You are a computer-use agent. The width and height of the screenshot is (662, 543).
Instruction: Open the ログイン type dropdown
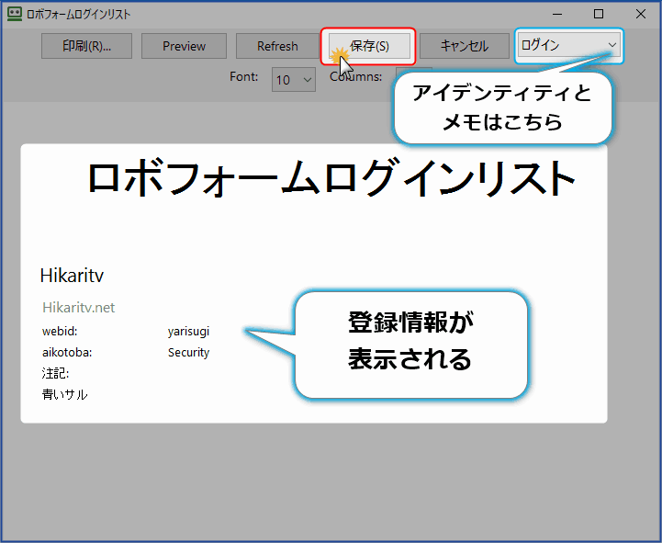pyautogui.click(x=568, y=45)
